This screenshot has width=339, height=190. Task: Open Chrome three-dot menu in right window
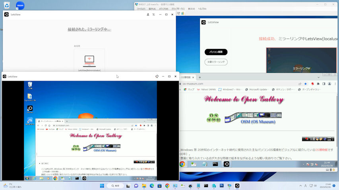click(x=336, y=84)
